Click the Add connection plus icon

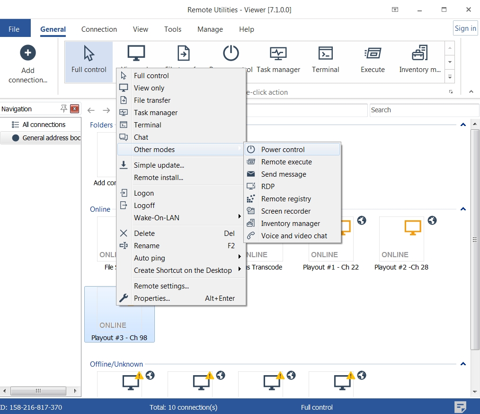click(28, 53)
